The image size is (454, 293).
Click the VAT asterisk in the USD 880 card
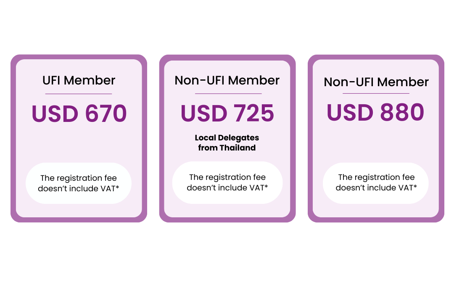click(x=415, y=186)
